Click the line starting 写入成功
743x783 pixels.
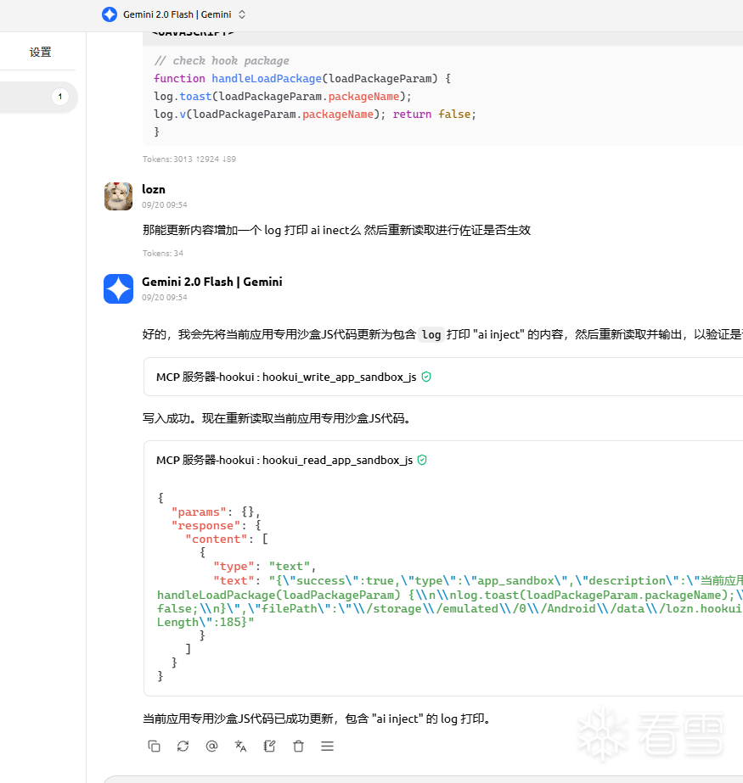tap(278, 418)
